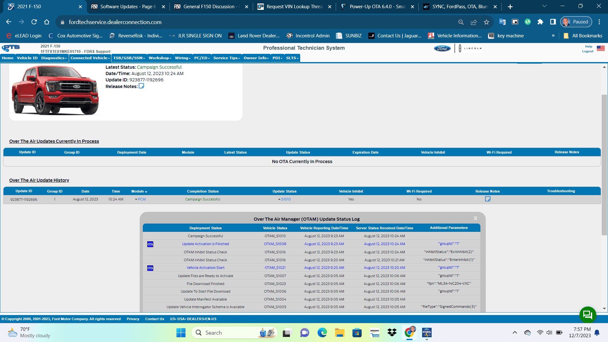Open the Diagnostics dropdown menu
This screenshot has width=608, height=342.
pyautogui.click(x=54, y=58)
